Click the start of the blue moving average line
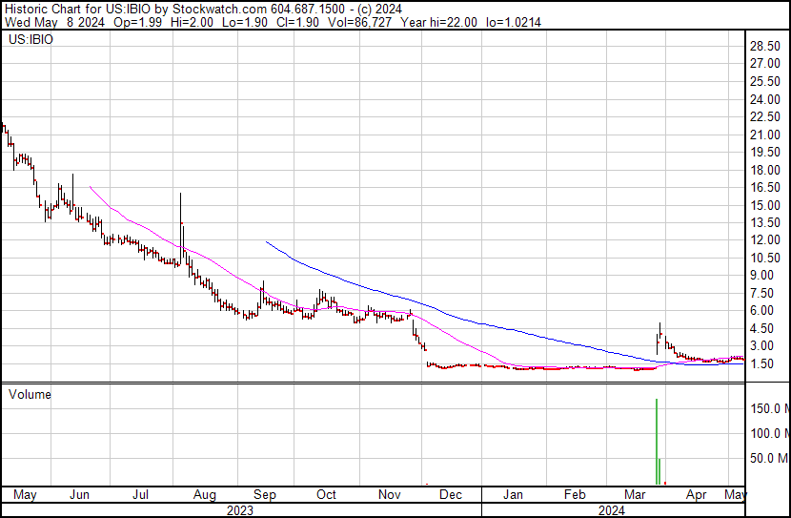 pyautogui.click(x=266, y=242)
